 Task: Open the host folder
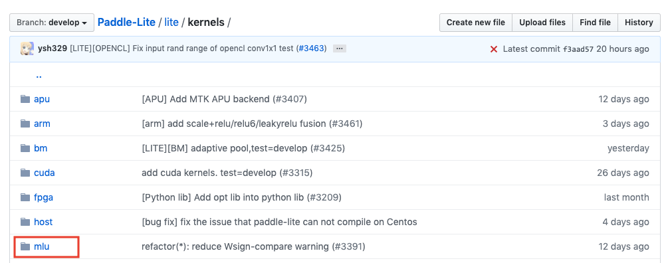point(43,222)
